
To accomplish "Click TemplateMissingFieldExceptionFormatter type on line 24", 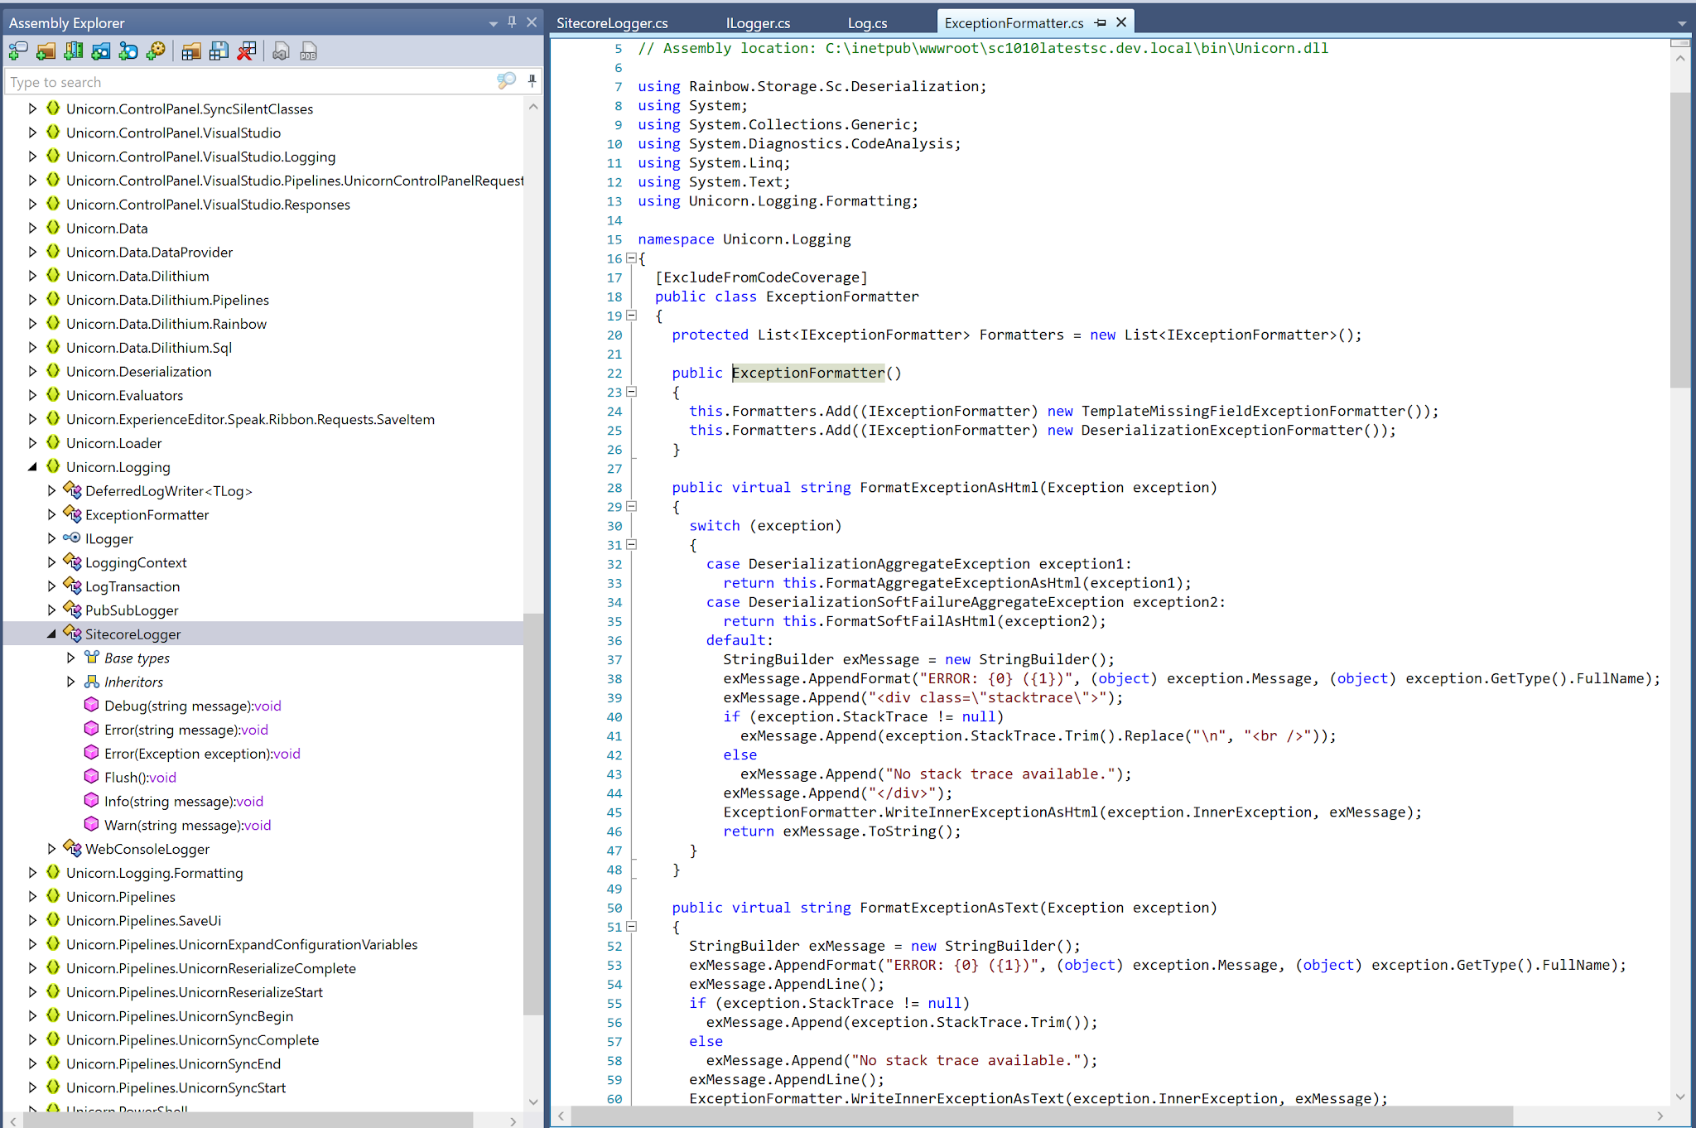I will pyautogui.click(x=1243, y=411).
